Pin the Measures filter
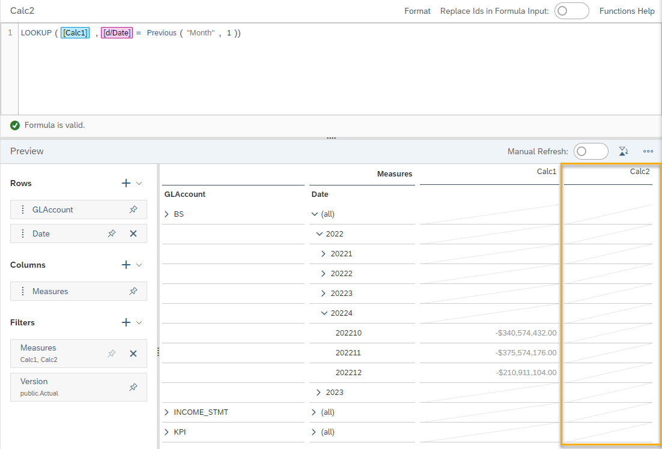 [x=112, y=354]
